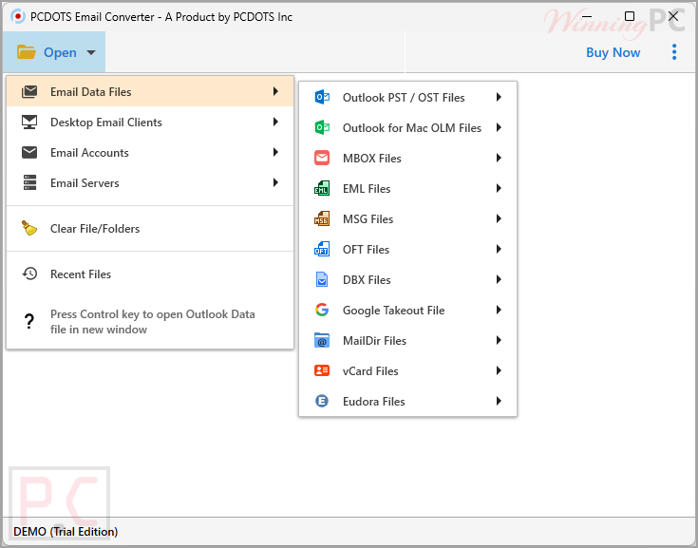Expand the Google Takeout File arrow
The image size is (698, 548).
(499, 310)
